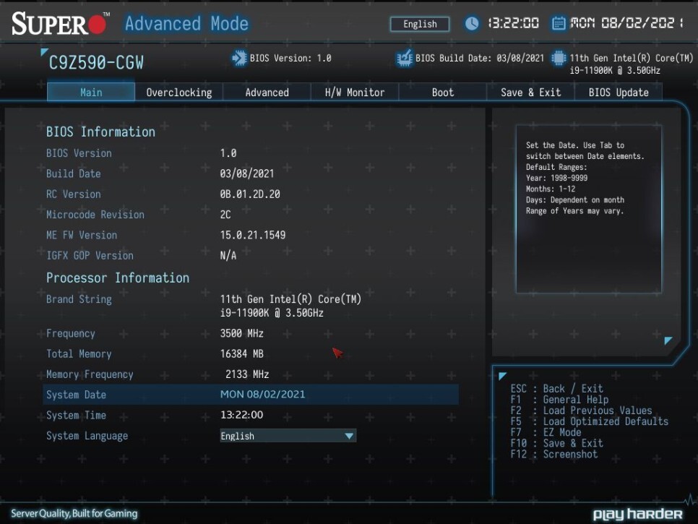Go to the H/W Monitor tab
Screen dimensions: 698x524
(354, 93)
